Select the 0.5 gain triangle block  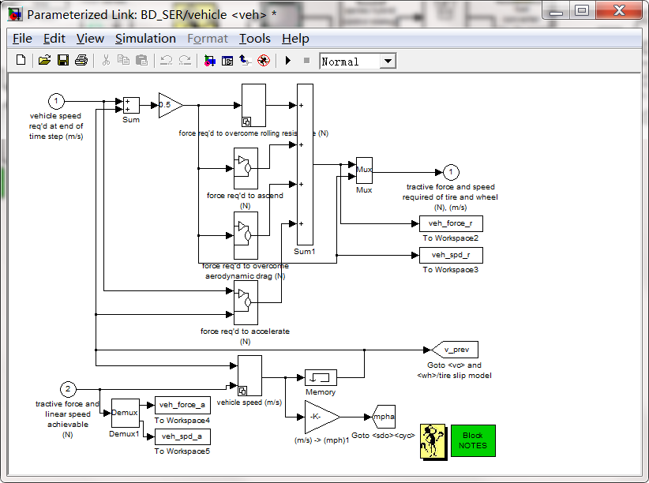click(x=171, y=105)
